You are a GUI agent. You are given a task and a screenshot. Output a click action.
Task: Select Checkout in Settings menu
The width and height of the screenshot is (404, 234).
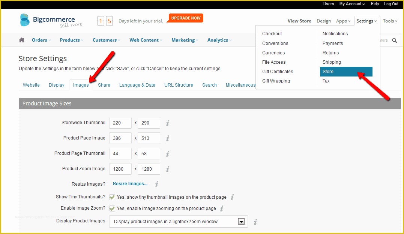pos(272,34)
